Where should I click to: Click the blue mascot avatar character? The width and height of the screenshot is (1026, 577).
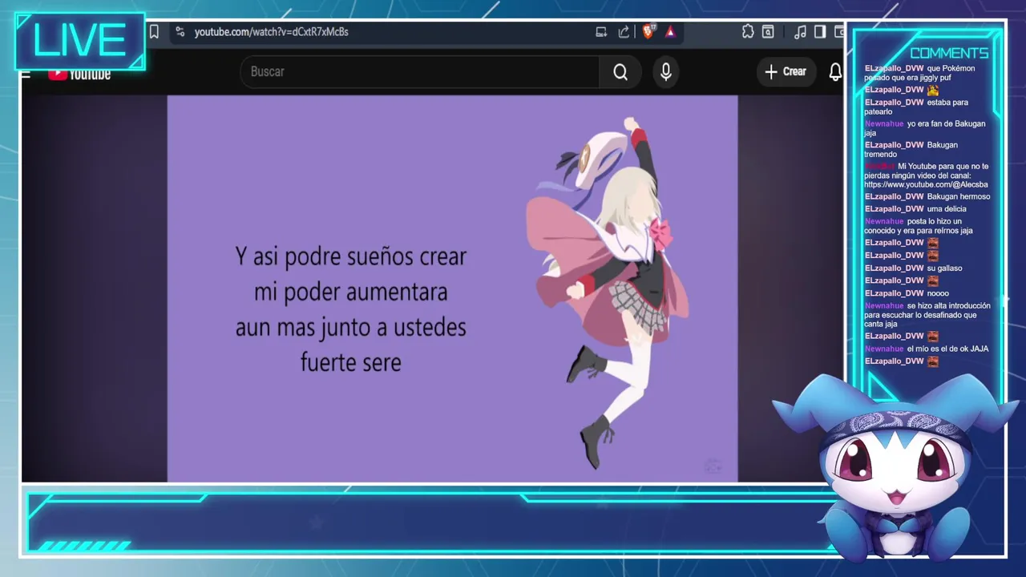coord(895,469)
